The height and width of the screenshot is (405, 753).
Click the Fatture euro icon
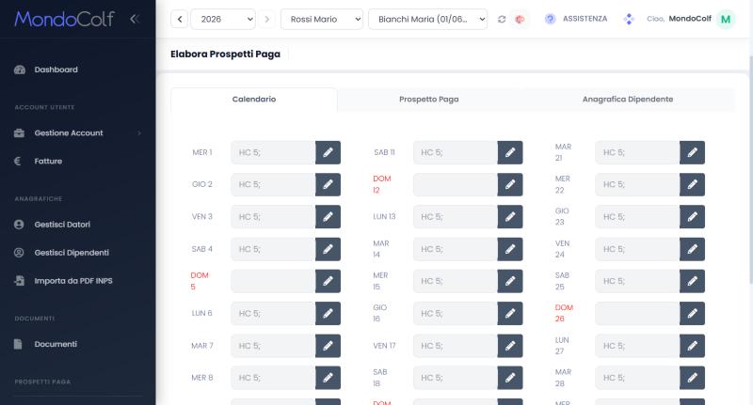tap(18, 161)
